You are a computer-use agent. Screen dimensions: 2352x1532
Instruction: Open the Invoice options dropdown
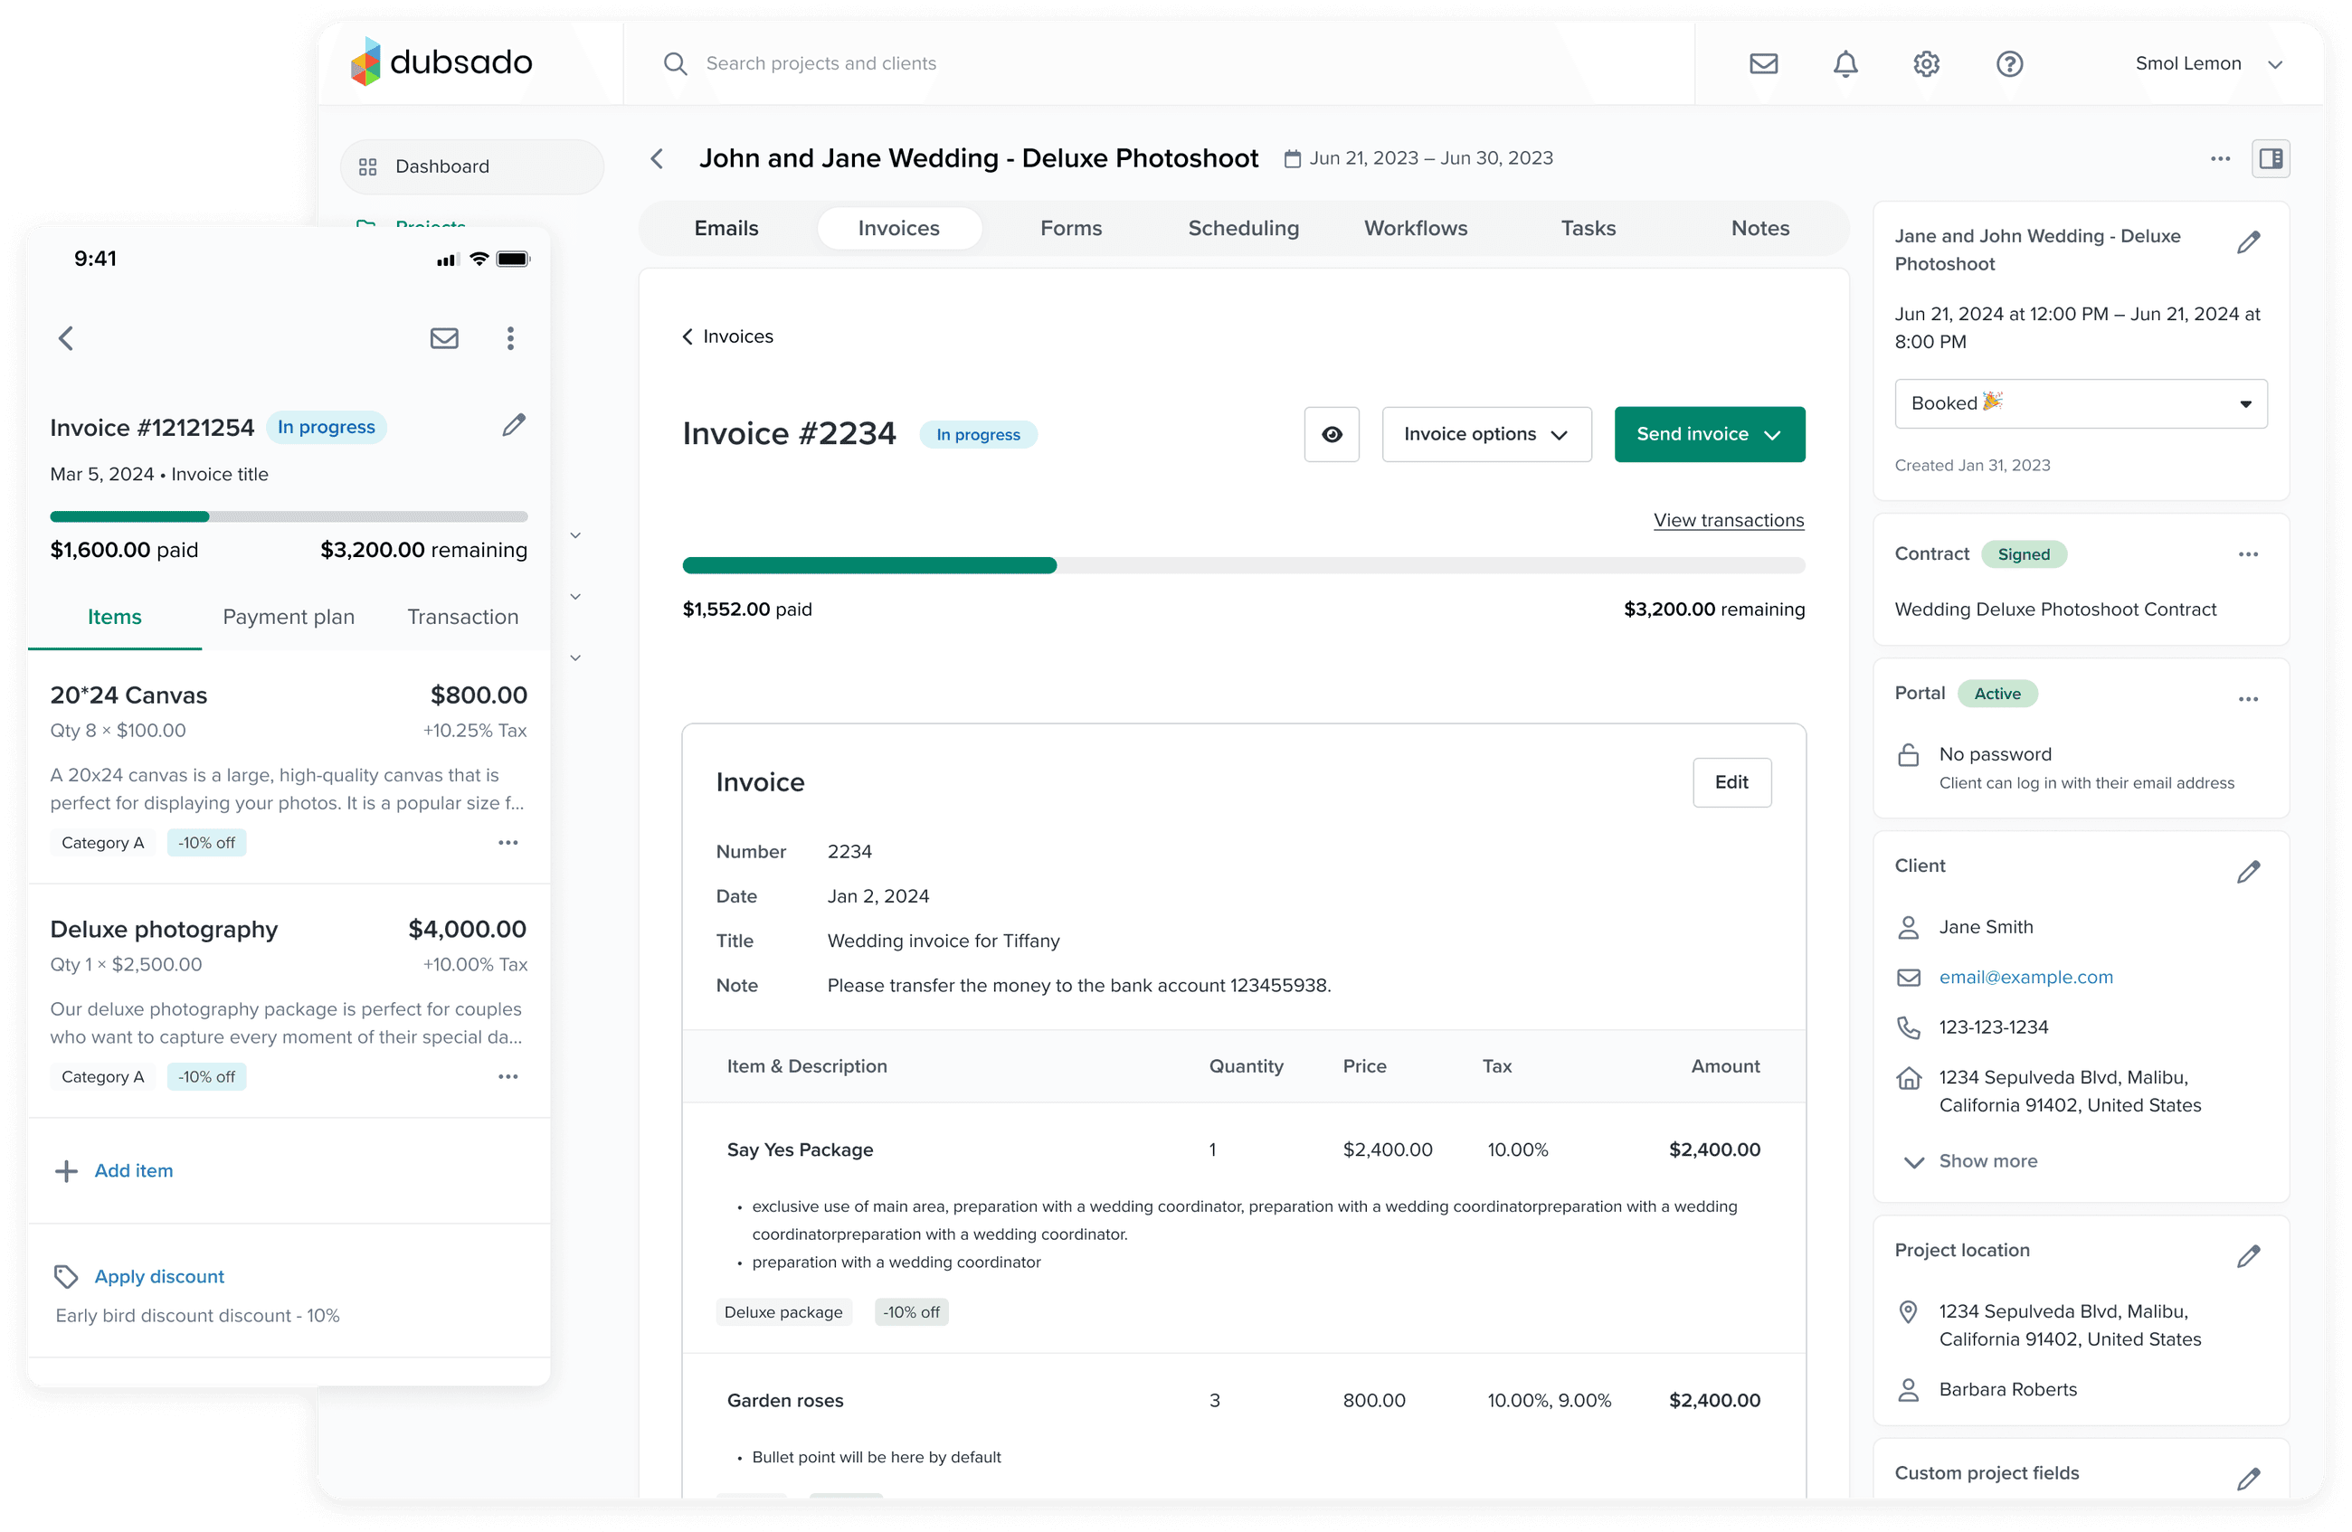click(1486, 435)
